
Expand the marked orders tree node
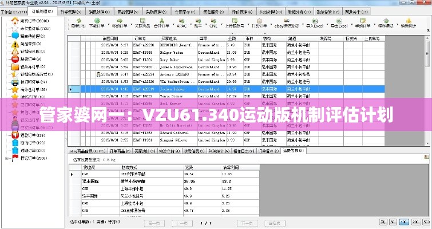click(x=7, y=158)
